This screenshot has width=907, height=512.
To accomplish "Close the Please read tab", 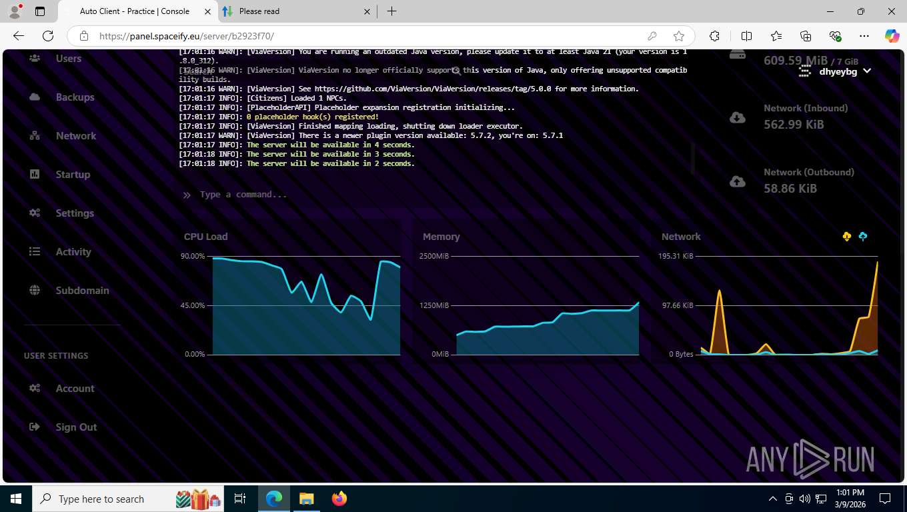I will [367, 11].
